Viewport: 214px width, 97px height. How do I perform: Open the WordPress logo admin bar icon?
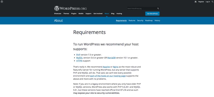[x=2, y=2]
